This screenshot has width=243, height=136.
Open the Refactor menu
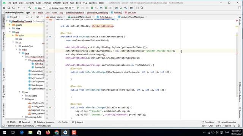click(x=57, y=3)
